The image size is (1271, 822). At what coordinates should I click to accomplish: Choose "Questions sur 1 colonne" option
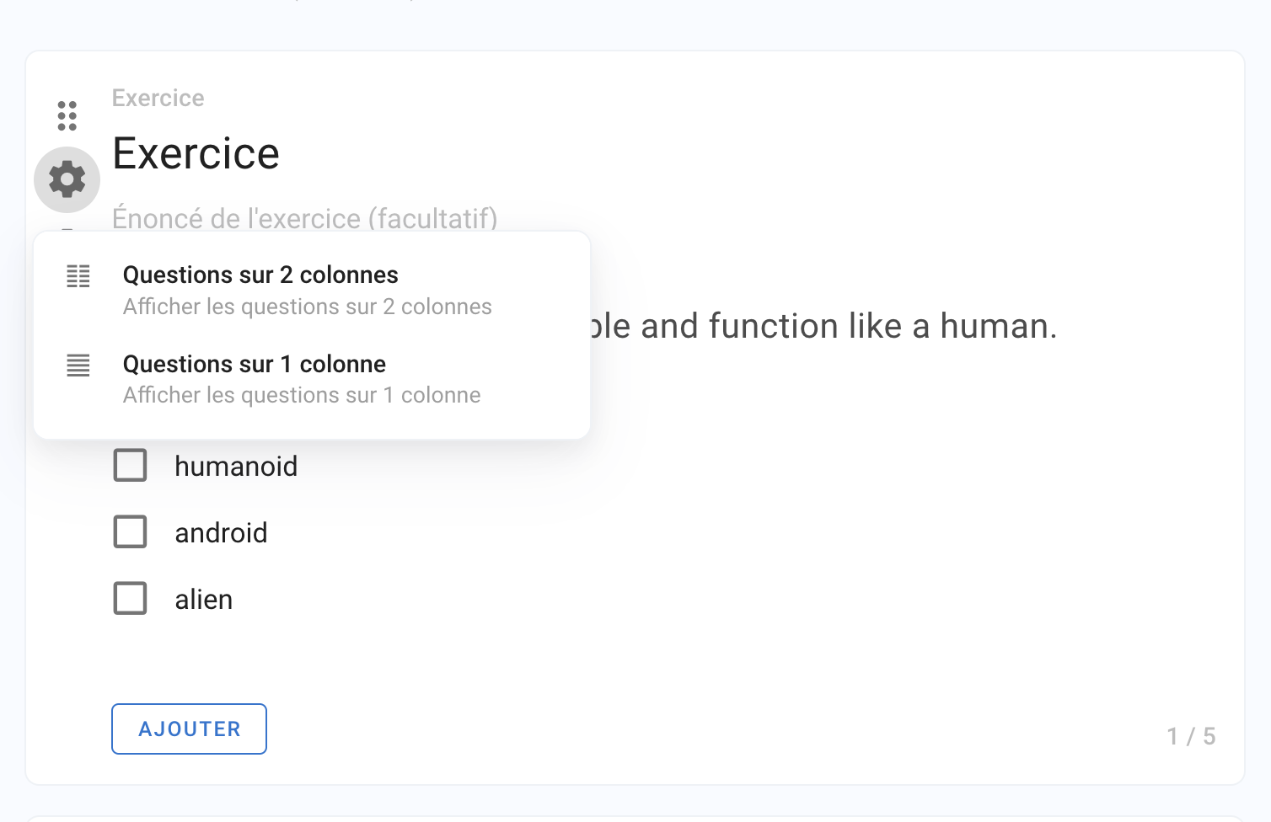point(255,364)
